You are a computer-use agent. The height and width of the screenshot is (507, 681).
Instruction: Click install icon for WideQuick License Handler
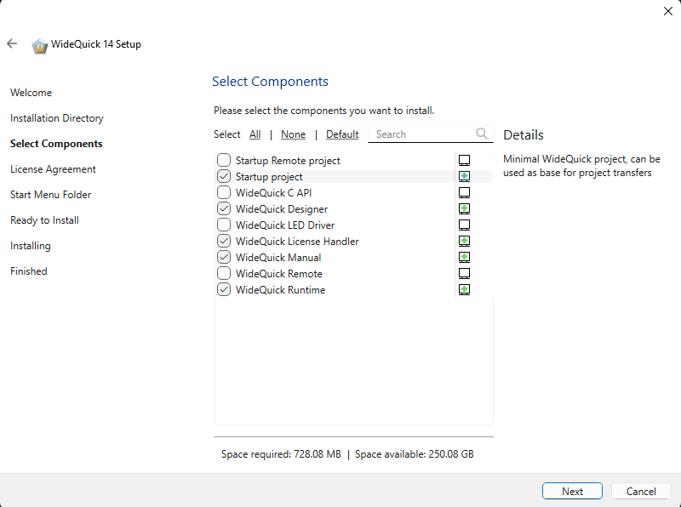click(x=464, y=242)
